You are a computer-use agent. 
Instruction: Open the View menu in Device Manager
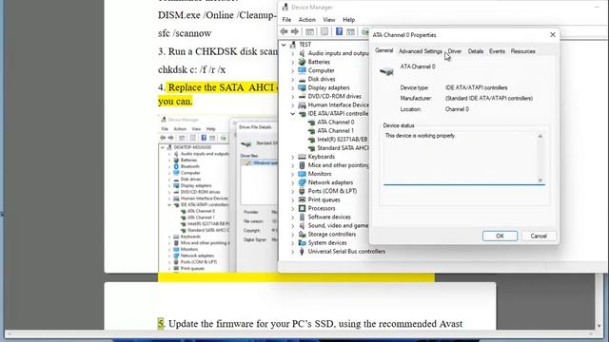329,19
